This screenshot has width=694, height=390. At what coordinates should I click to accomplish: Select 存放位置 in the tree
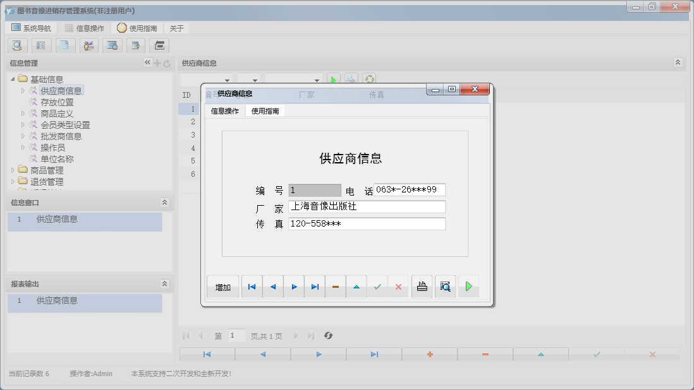(57, 102)
